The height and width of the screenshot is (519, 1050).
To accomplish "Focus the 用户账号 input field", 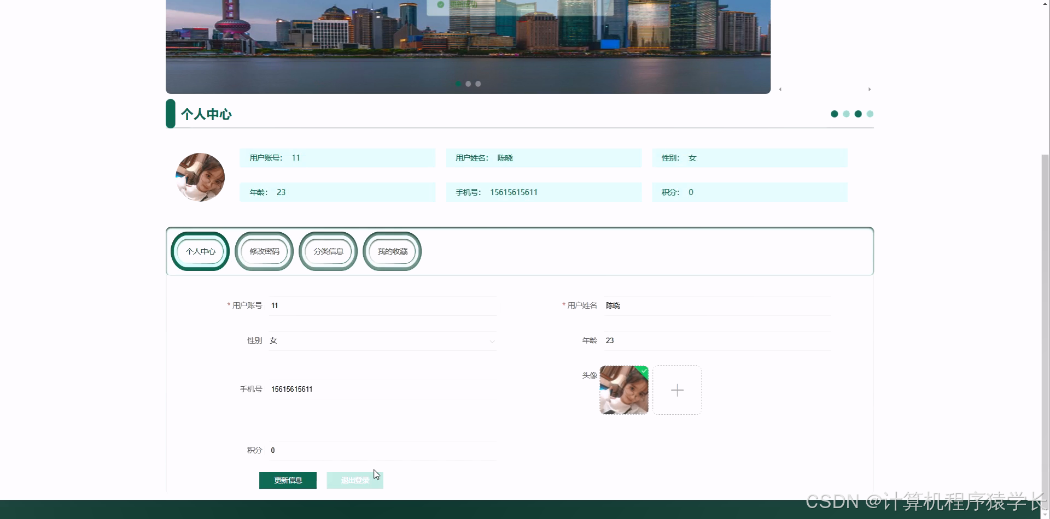I will point(382,306).
